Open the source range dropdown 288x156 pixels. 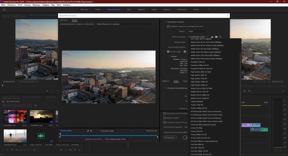click(x=117, y=139)
